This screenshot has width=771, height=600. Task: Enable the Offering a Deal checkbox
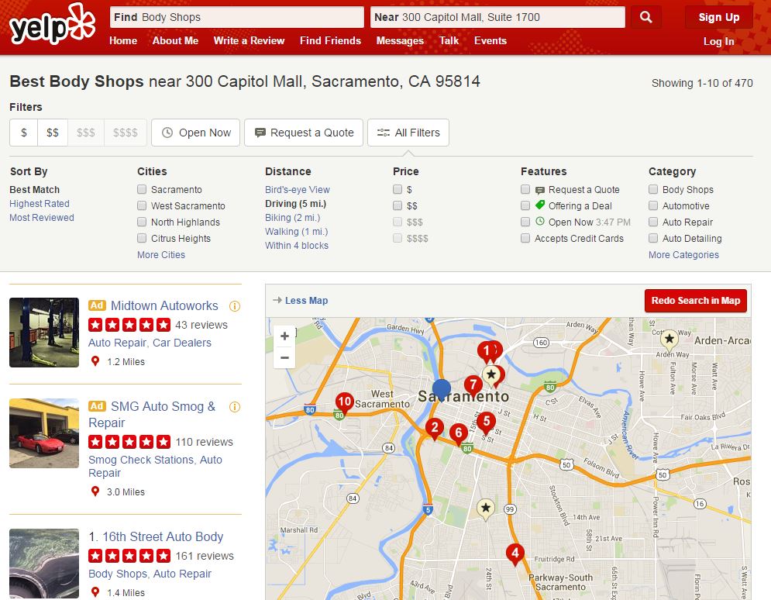(525, 205)
